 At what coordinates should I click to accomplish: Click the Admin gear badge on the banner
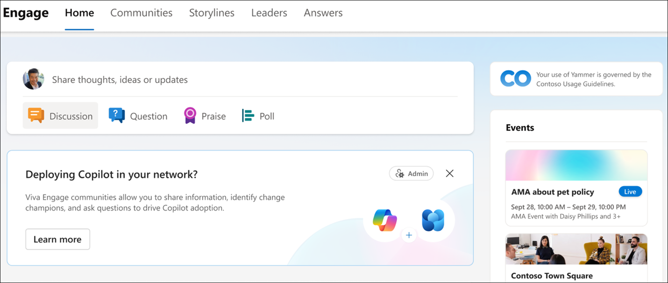(411, 173)
